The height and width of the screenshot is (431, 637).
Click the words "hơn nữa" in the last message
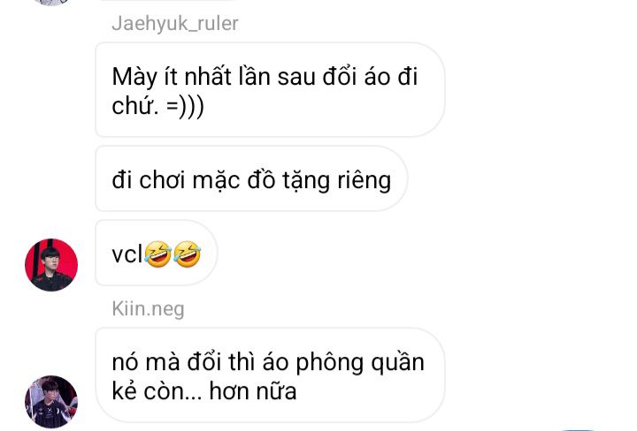253,391
